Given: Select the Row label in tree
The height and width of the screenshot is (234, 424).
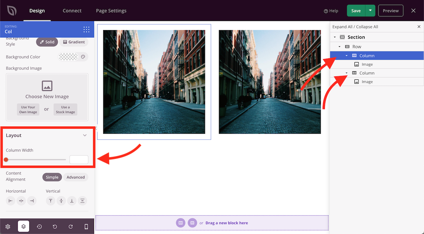Looking at the screenshot, I should [357, 47].
